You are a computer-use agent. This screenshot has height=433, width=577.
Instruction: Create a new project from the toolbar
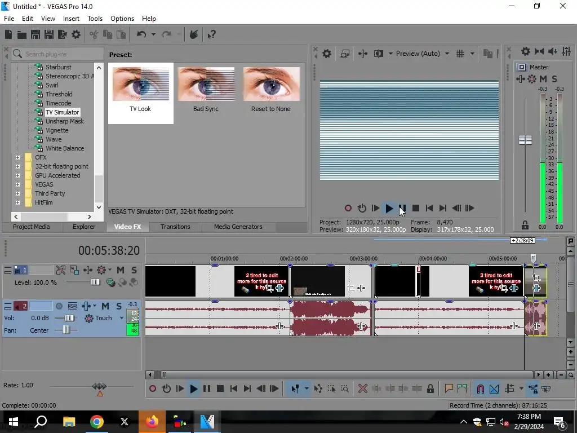(8, 34)
